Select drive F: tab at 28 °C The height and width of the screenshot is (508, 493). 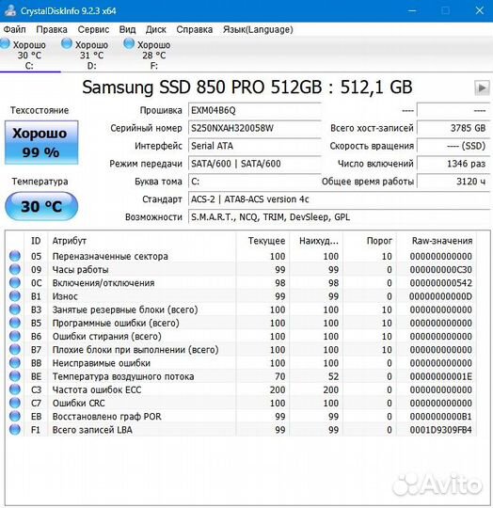(154, 55)
